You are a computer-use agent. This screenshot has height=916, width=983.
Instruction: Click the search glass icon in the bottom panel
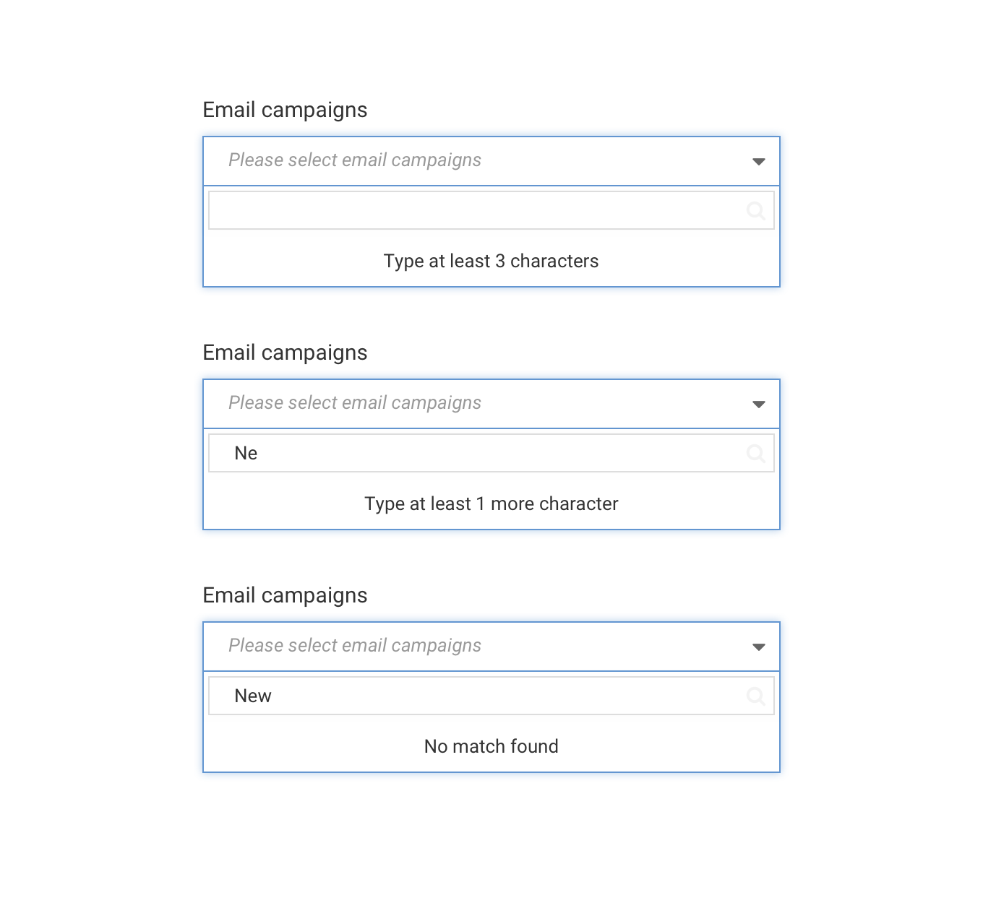point(756,696)
